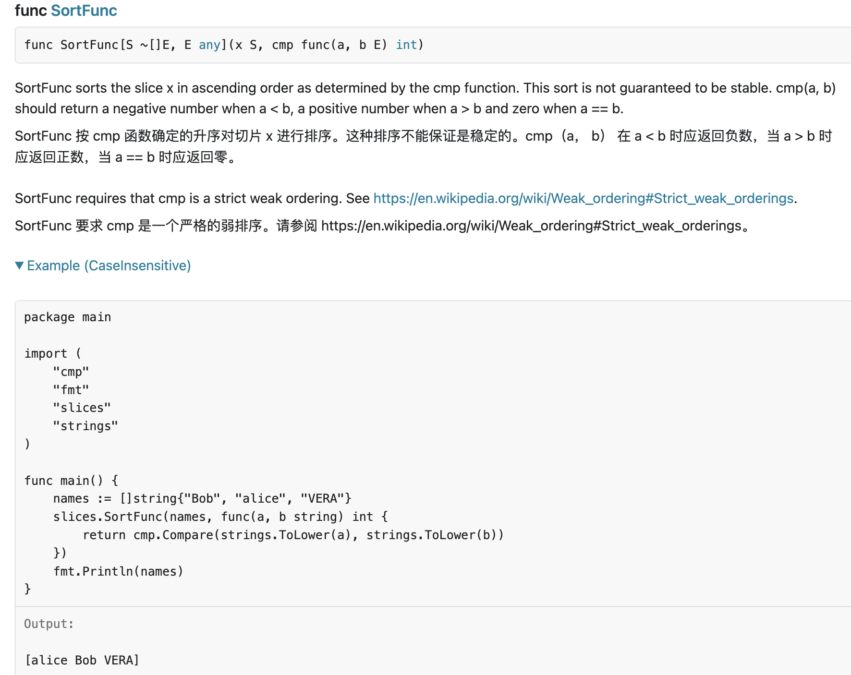The height and width of the screenshot is (675, 851).
Task: Click the '[alice Bob VERA]' output result
Action: [x=82, y=661]
